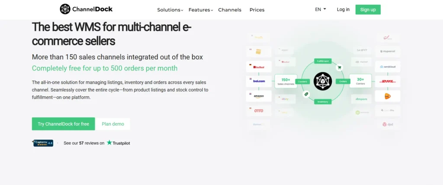This screenshot has width=443, height=185.
Task: Click the green Sign up button
Action: point(368,10)
